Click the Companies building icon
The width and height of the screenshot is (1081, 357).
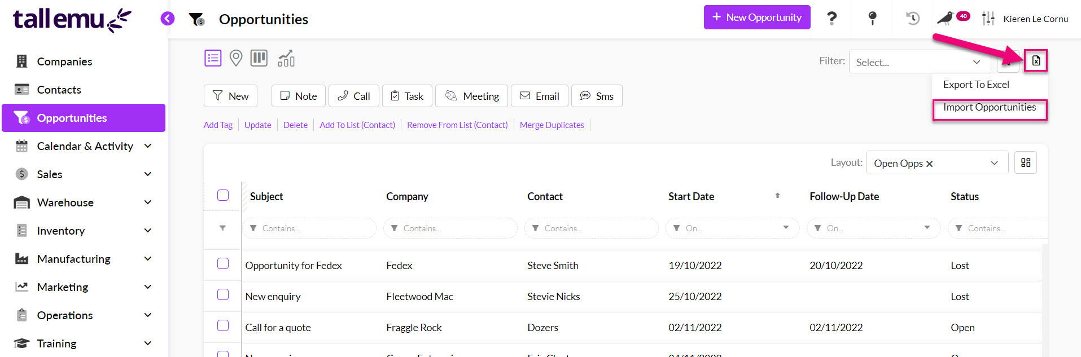pos(22,61)
